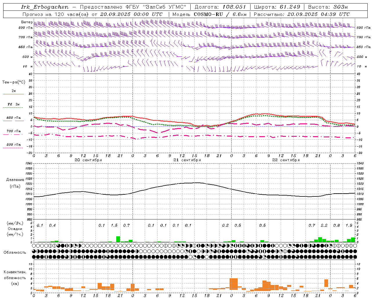
Task: Click the 'Конвективн.' convective cloud label
Action: 15,272
